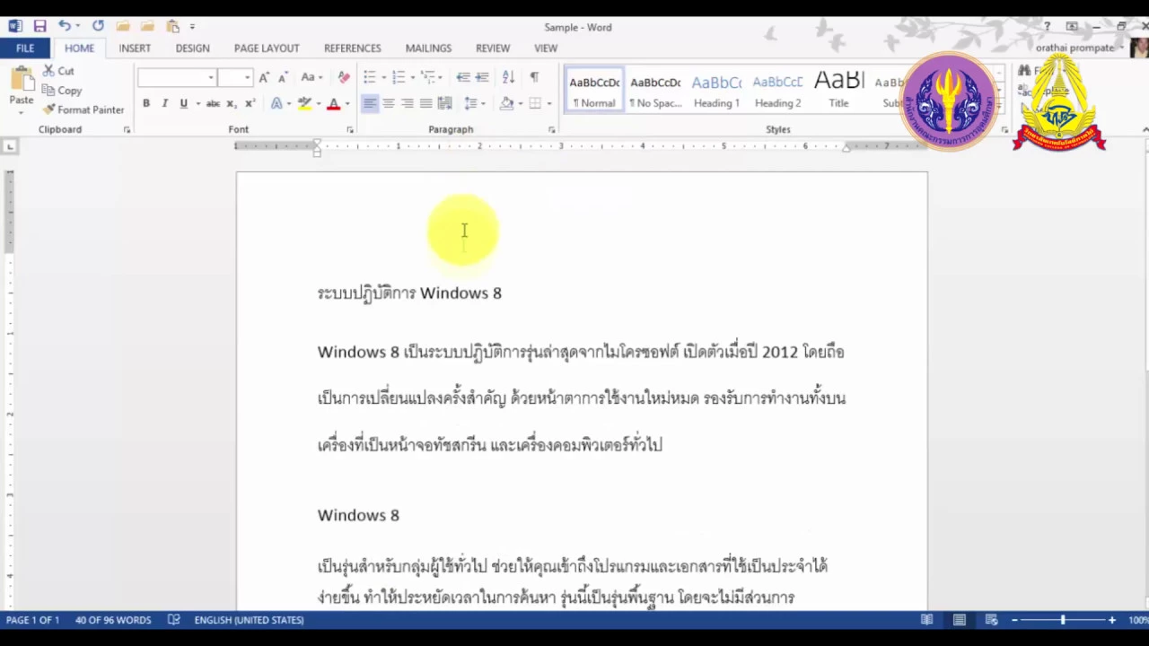
Task: Switch to the REVIEW tab
Action: 493,48
